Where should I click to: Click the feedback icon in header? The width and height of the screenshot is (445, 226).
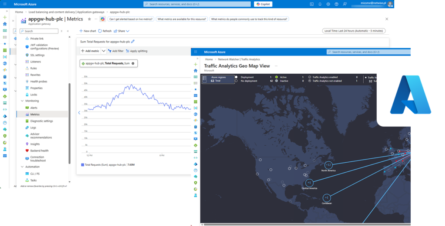point(344,4)
